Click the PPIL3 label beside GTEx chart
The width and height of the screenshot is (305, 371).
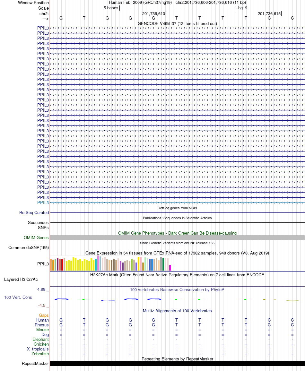tap(43, 264)
